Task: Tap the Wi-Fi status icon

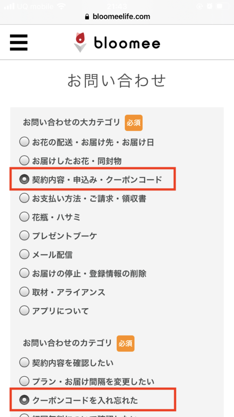Action: pyautogui.click(x=61, y=6)
